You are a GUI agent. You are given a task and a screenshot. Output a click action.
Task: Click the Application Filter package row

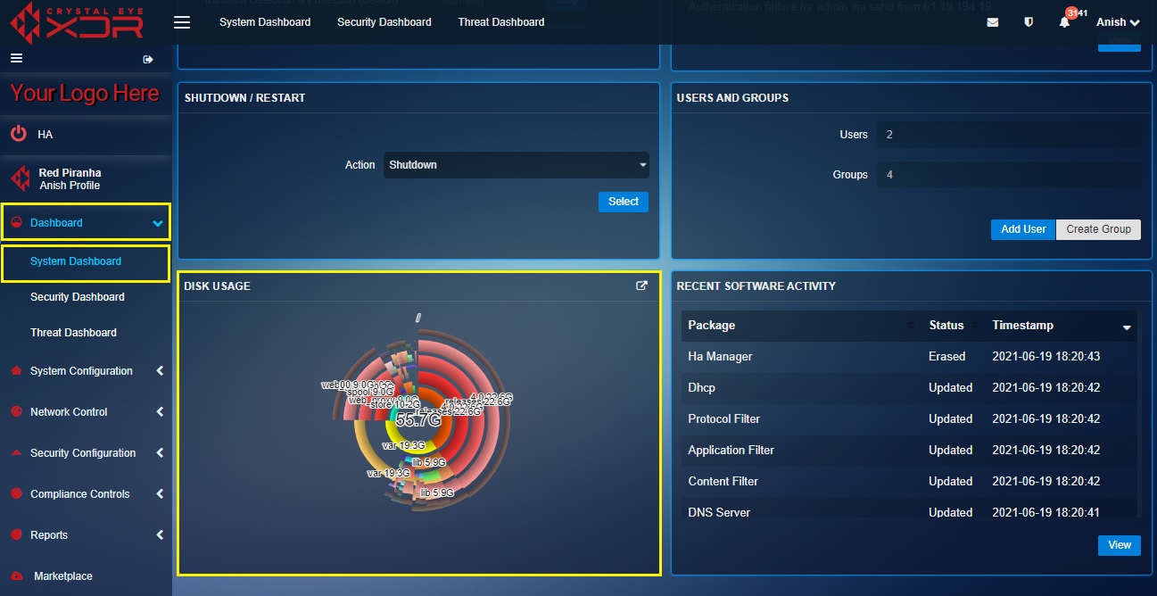pos(910,451)
